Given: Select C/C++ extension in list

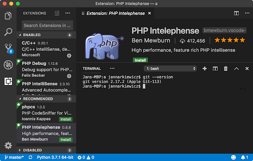Looking at the screenshot, I should point(47,49).
